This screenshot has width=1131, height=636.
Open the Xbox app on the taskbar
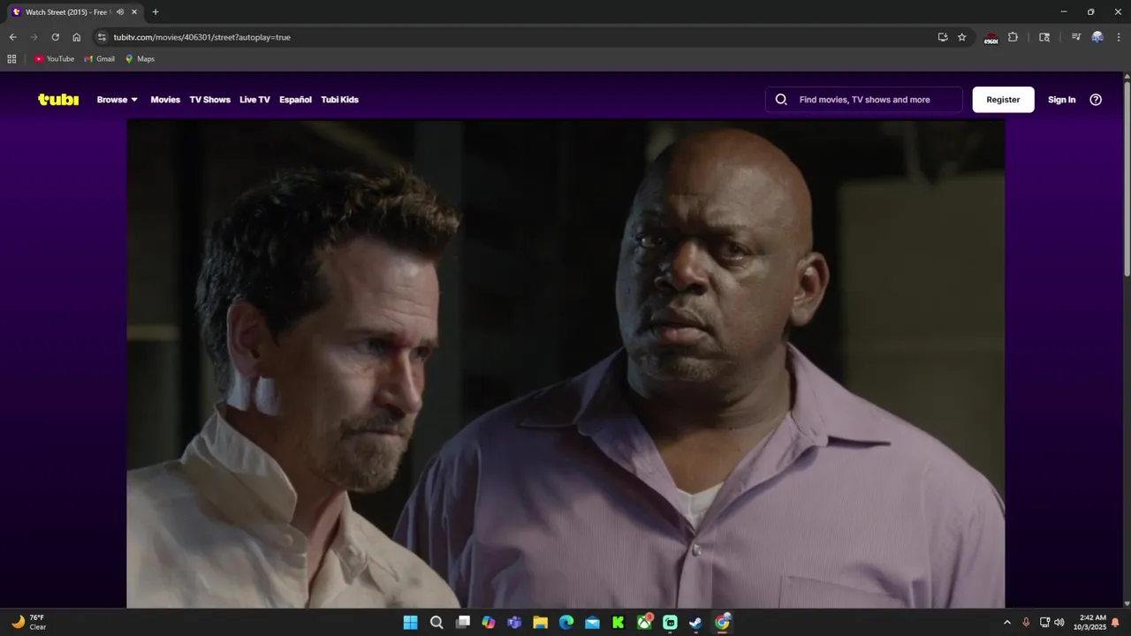pyautogui.click(x=644, y=623)
